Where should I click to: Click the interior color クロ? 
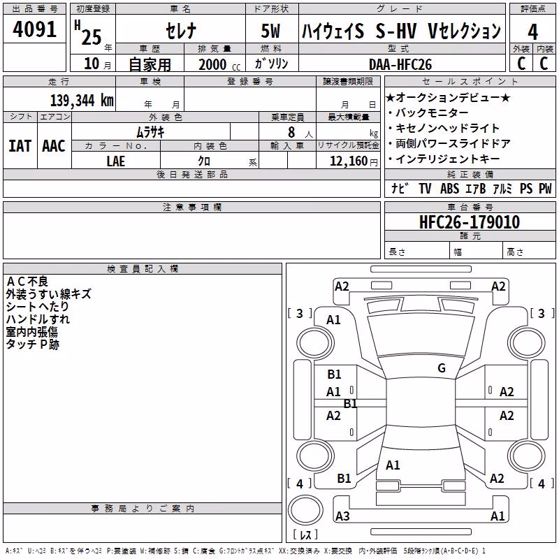pos(204,161)
